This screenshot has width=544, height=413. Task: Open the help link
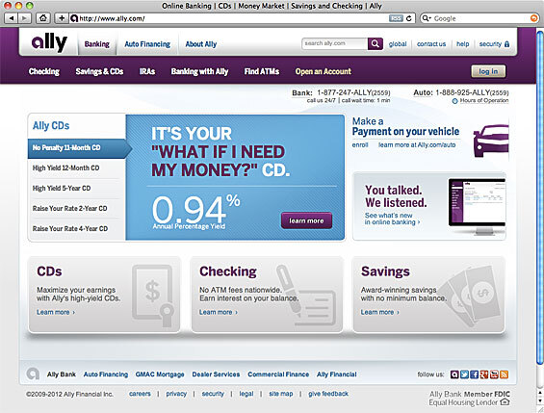pyautogui.click(x=462, y=44)
